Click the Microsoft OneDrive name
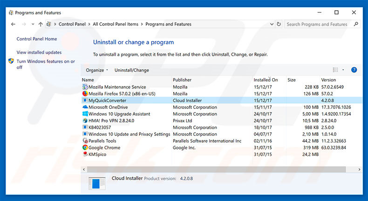Screen dimensions: 368x201 pos(108,107)
